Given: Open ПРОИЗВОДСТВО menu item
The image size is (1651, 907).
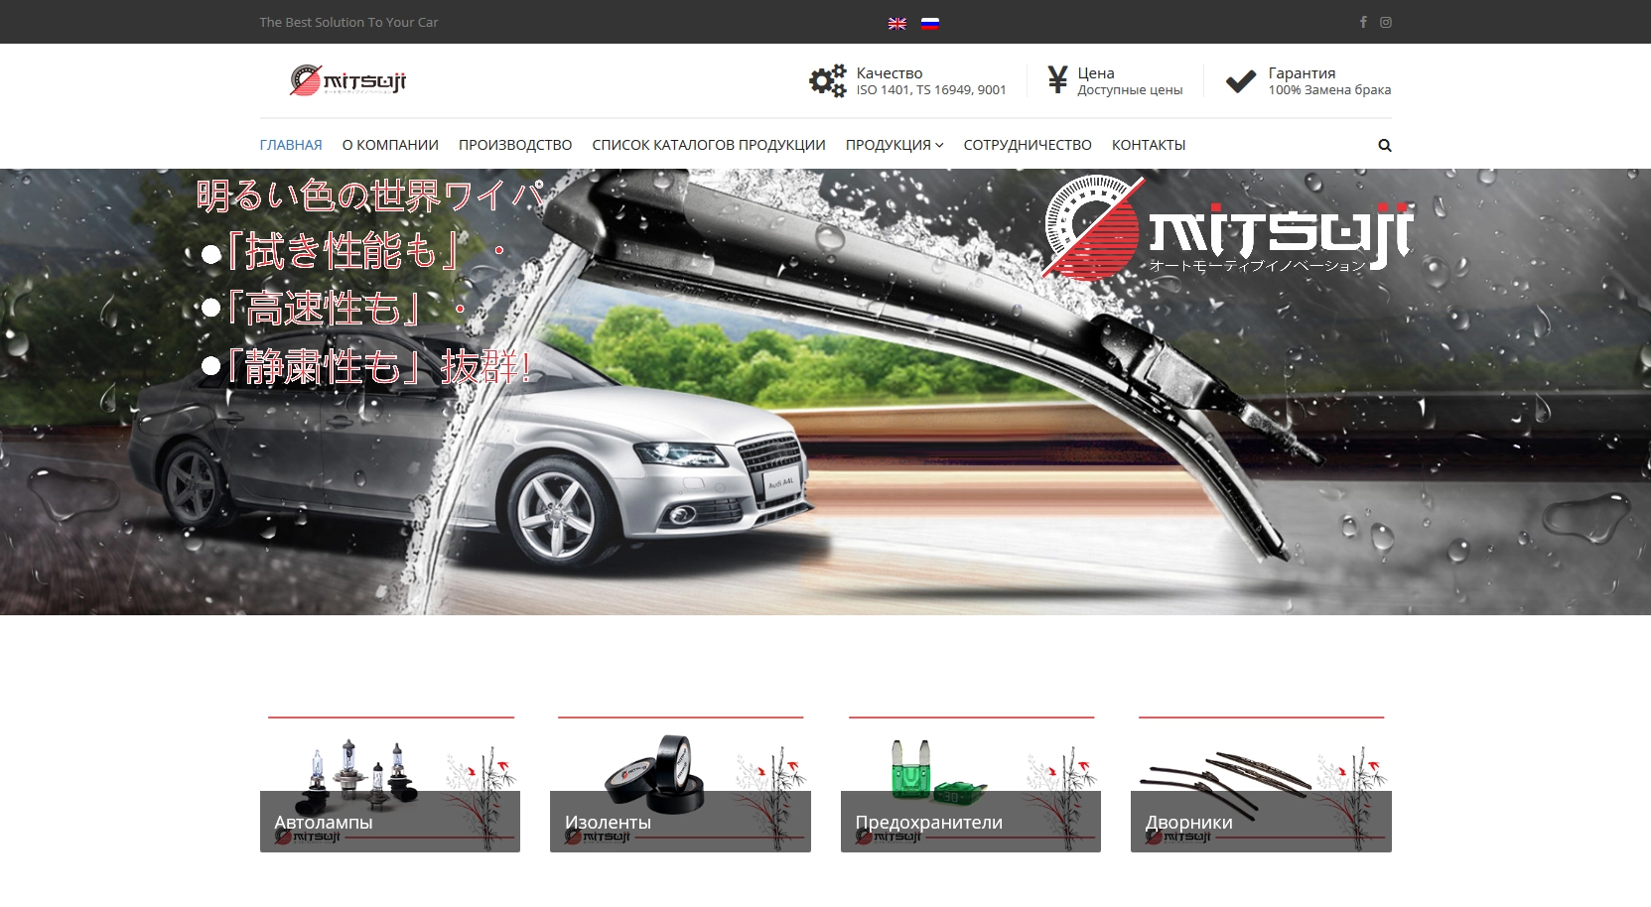Looking at the screenshot, I should 515,145.
